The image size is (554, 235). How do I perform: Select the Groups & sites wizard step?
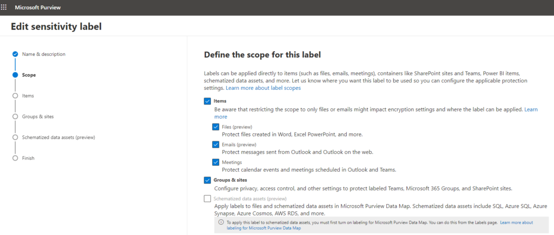[38, 116]
